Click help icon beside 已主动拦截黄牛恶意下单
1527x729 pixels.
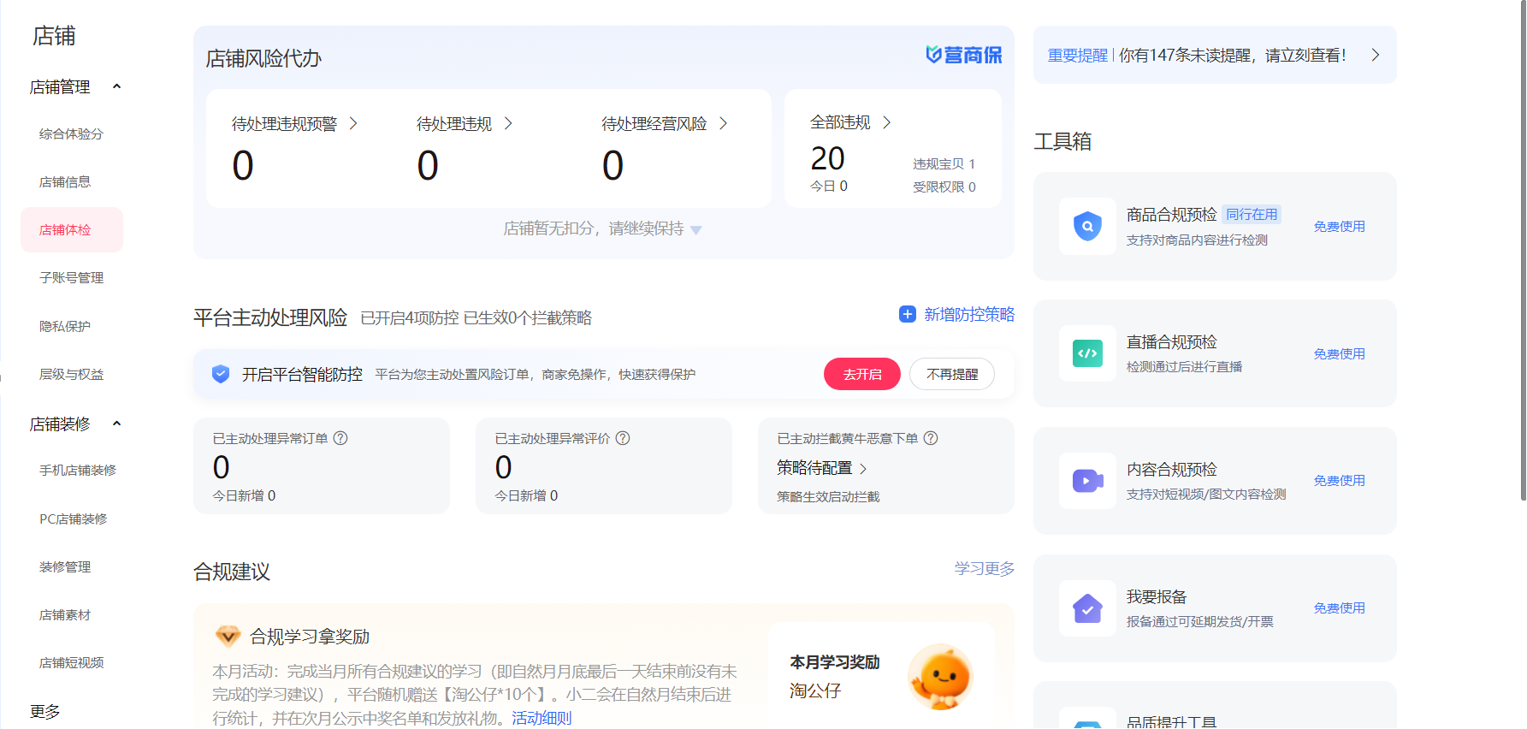click(x=931, y=438)
